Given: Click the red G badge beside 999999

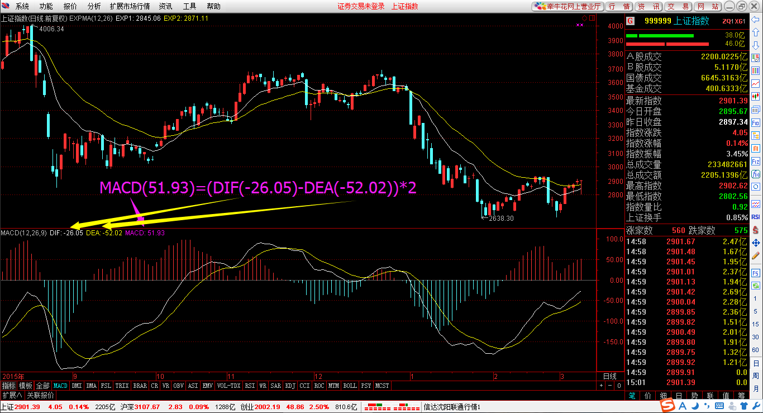Looking at the screenshot, I should pyautogui.click(x=630, y=21).
